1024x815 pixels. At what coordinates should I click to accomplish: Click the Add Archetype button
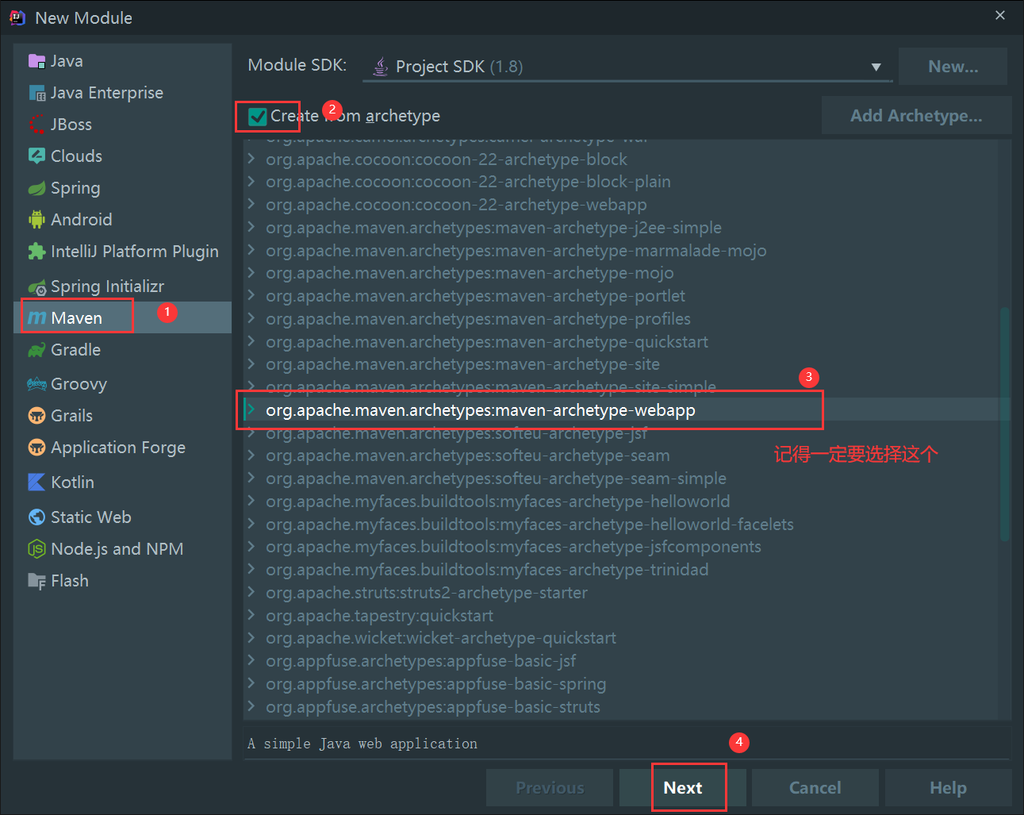[x=916, y=116]
